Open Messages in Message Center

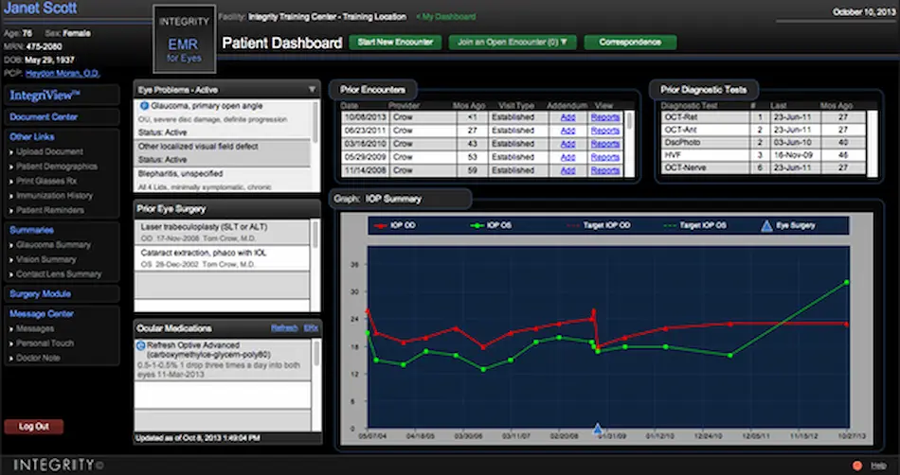(35, 329)
